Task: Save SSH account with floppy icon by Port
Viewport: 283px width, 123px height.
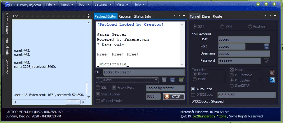Action: (x=267, y=46)
